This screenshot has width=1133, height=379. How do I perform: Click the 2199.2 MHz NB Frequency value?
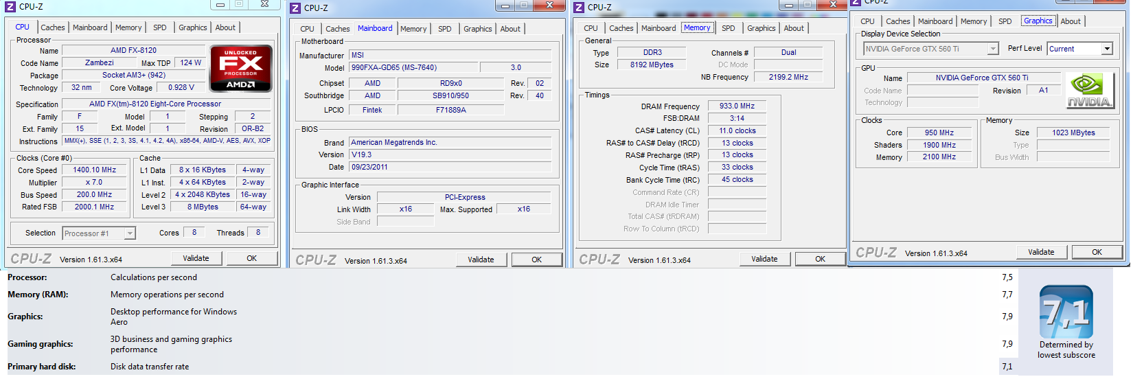[x=788, y=78]
